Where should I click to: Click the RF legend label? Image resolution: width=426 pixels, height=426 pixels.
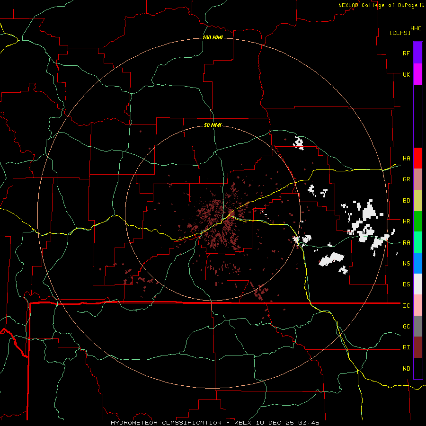click(x=406, y=53)
